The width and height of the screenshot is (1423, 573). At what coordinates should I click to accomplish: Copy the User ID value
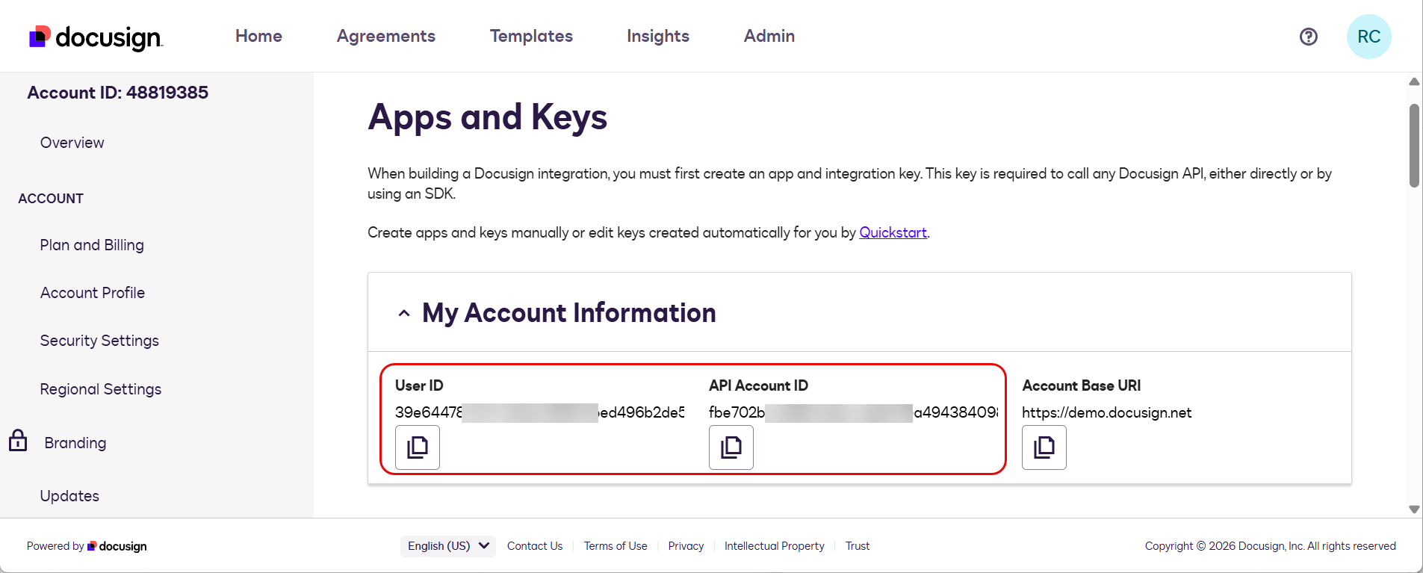[418, 447]
